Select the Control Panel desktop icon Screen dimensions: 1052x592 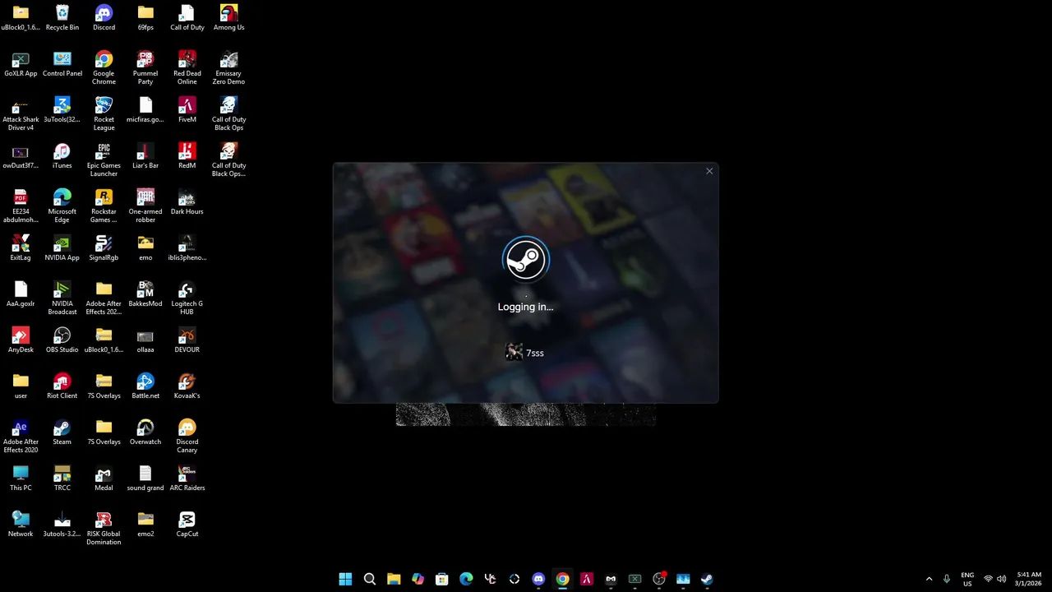pos(62,63)
